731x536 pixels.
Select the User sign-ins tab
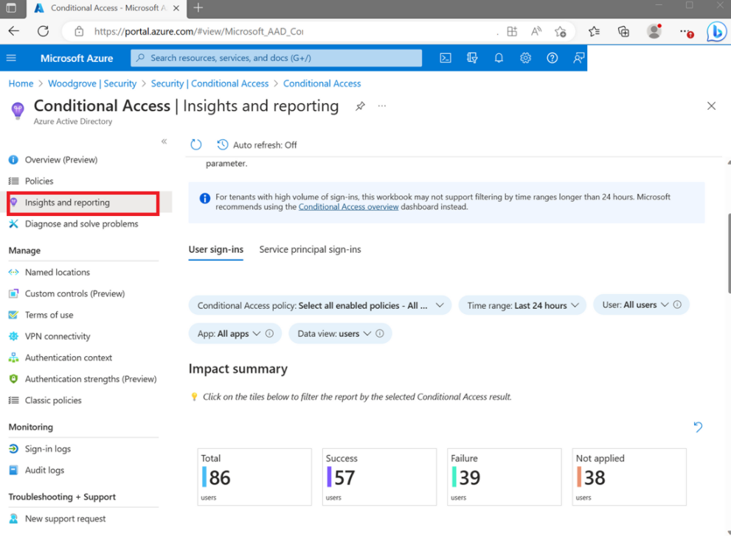(x=215, y=249)
